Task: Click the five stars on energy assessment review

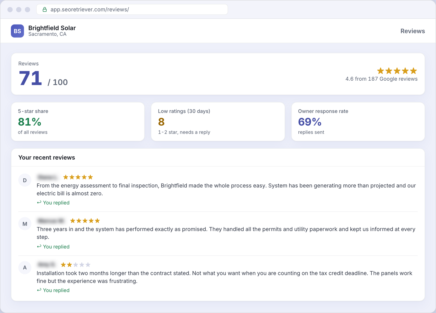Action: (78, 177)
